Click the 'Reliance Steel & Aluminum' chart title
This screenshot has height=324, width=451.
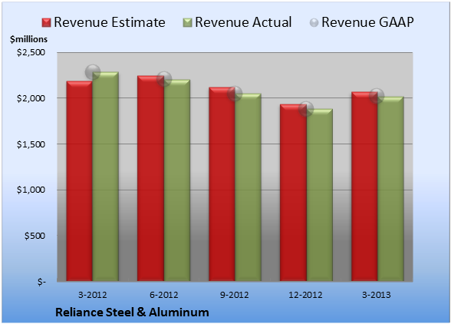[x=132, y=312]
